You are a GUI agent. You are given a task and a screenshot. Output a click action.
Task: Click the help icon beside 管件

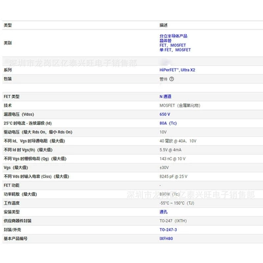tap(172, 79)
